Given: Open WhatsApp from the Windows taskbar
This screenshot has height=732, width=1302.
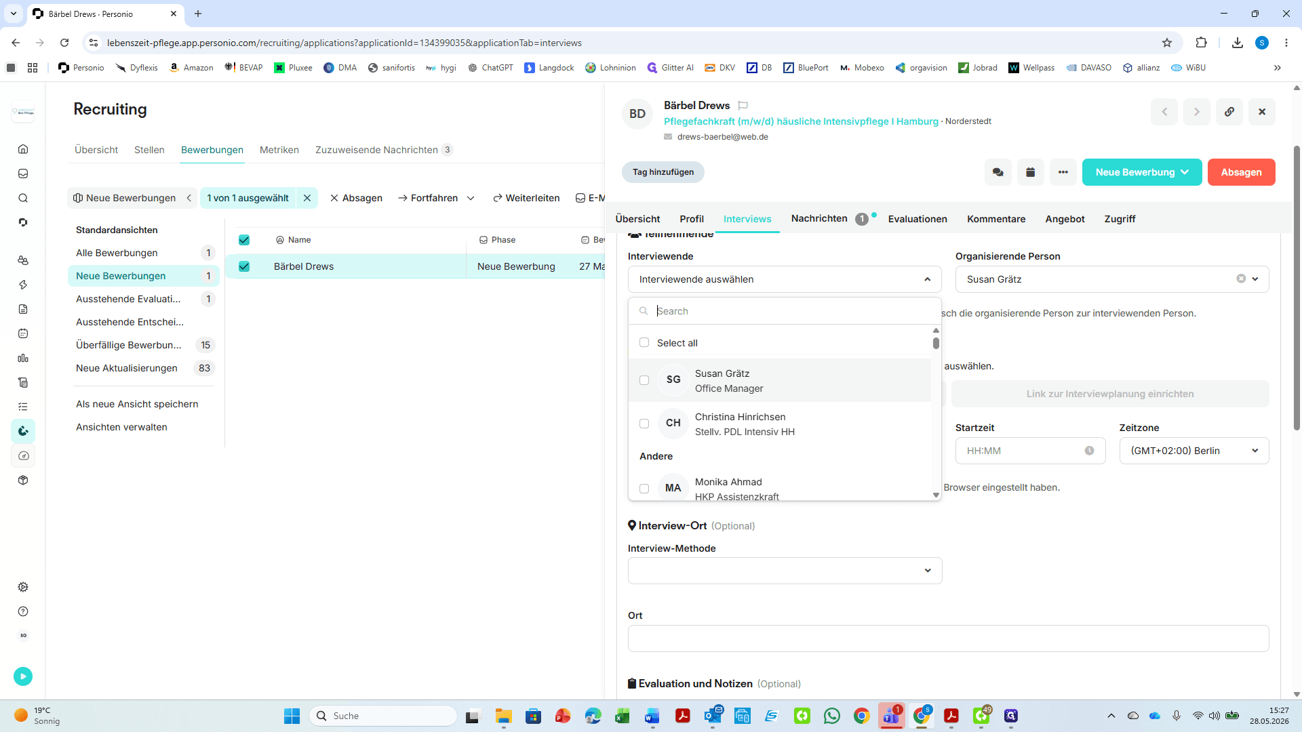Looking at the screenshot, I should 832,716.
